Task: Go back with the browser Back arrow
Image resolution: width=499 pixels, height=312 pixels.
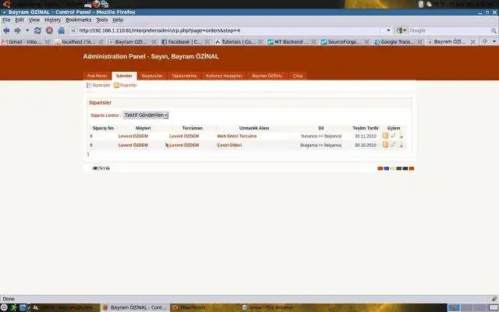Action: 6,30
